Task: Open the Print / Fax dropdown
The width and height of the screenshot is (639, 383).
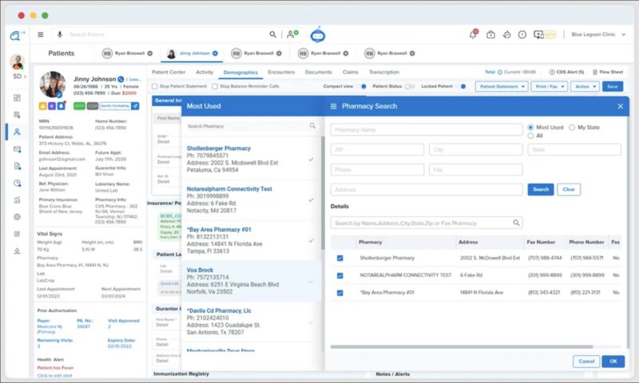Action: (x=550, y=86)
